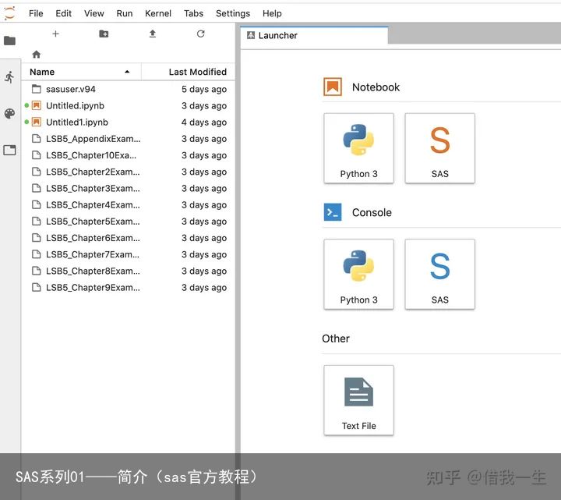Image resolution: width=561 pixels, height=500 pixels.
Task: Sort files by Name column
Action: point(81,72)
